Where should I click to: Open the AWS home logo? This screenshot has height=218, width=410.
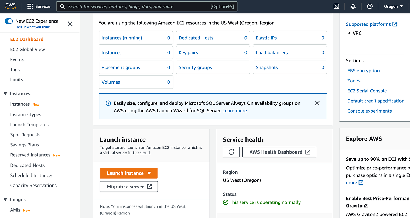[11, 6]
